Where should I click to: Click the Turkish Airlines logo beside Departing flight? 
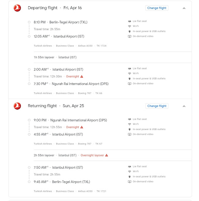click(17, 8)
